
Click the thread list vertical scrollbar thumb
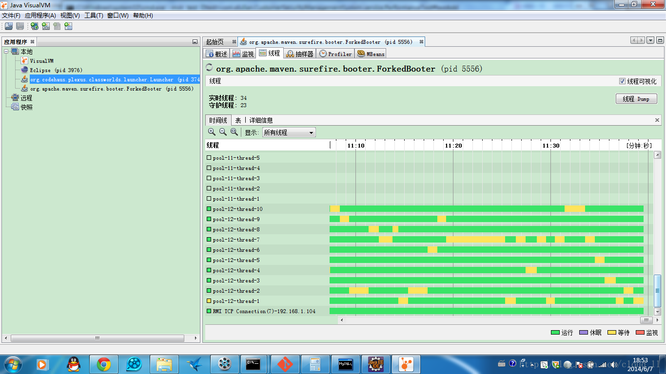[657, 291]
